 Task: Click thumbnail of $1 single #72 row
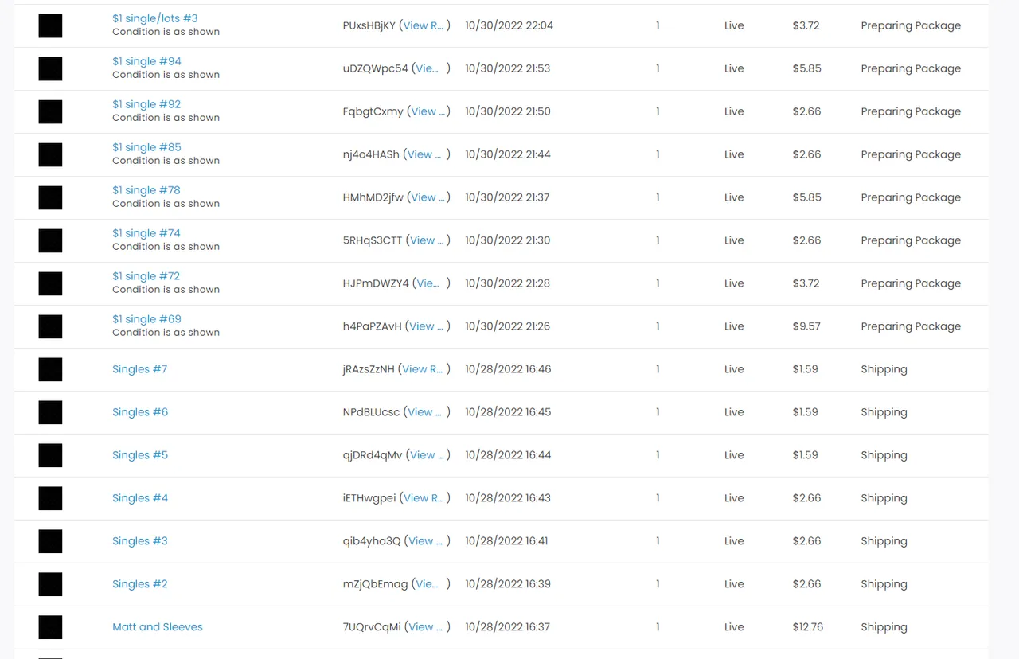tap(50, 283)
